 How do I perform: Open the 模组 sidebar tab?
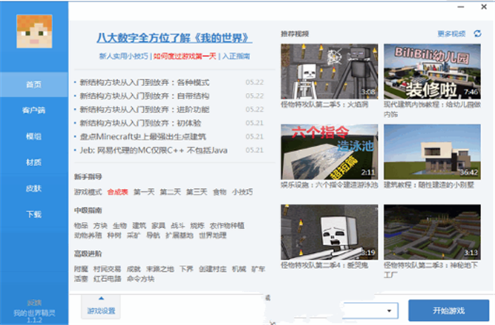click(34, 136)
